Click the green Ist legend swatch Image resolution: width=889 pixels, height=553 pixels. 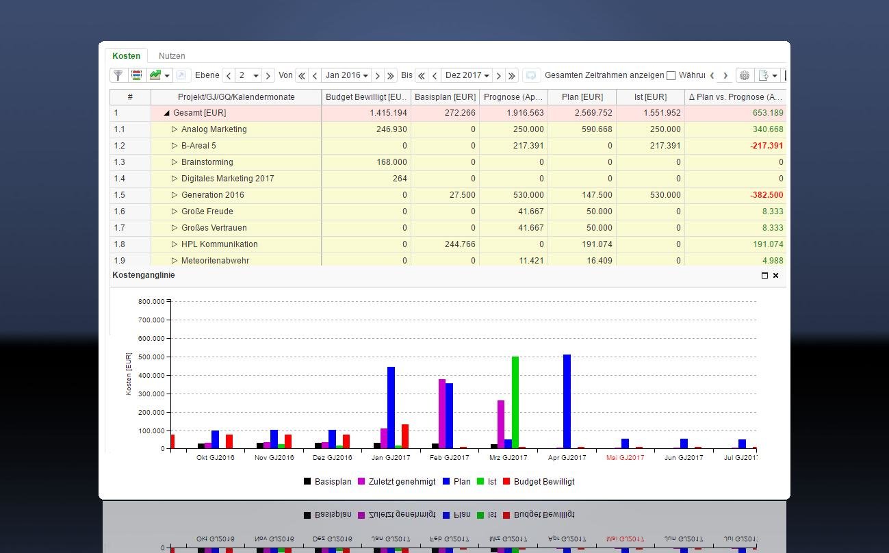point(480,482)
